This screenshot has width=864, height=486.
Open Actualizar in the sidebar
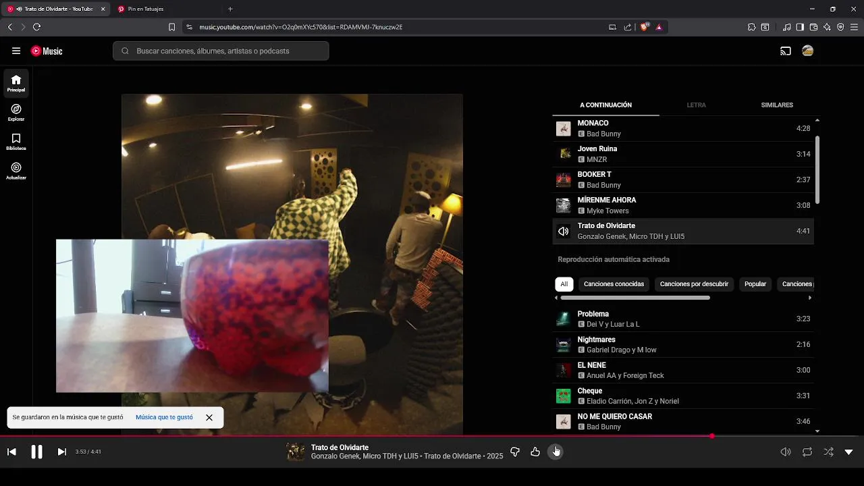click(x=16, y=171)
